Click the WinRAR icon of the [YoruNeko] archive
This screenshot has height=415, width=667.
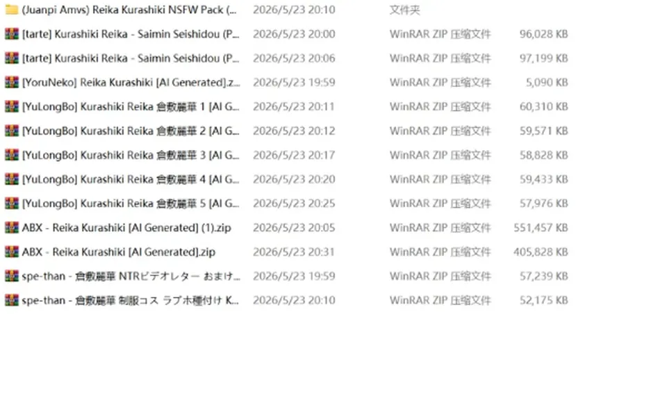point(12,82)
